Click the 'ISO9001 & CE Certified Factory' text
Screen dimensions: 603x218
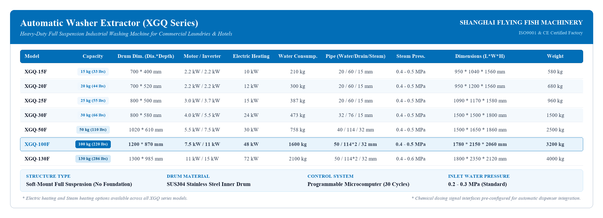[x=551, y=33]
